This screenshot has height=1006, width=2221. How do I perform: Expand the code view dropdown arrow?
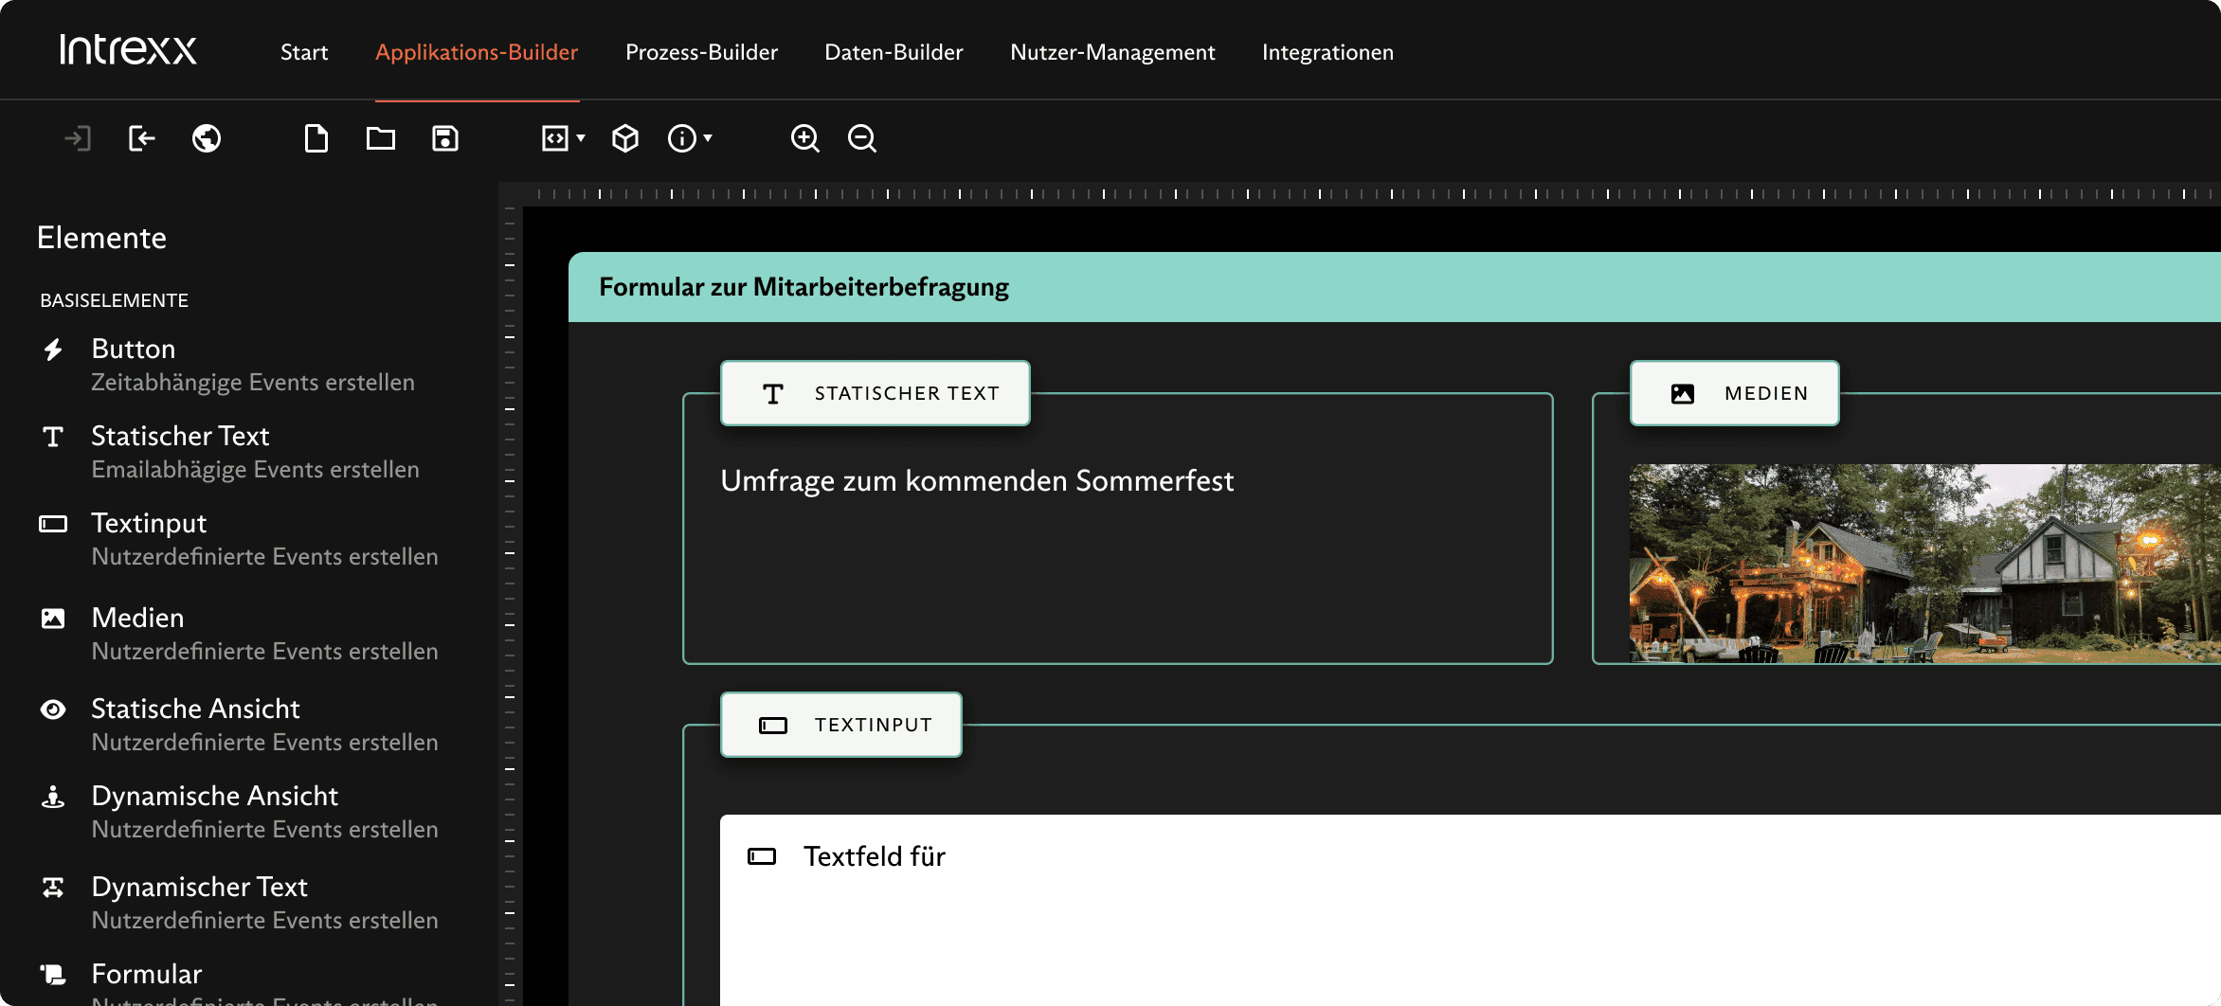tap(581, 138)
